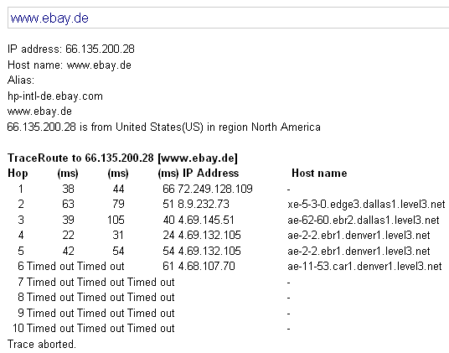This screenshot has height=353, width=449.
Task: Select hop 1 IP 72.249.128.109
Action: pyautogui.click(x=215, y=189)
